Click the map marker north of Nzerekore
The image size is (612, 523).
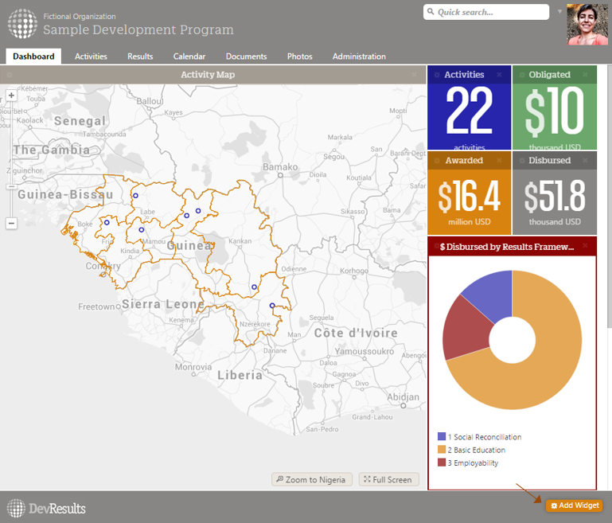coord(272,305)
